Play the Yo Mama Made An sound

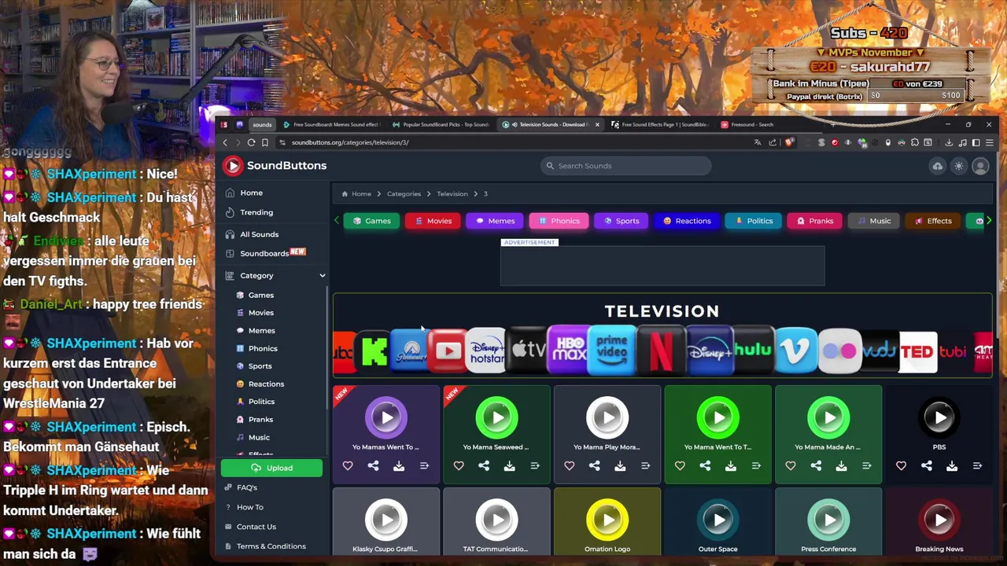828,417
